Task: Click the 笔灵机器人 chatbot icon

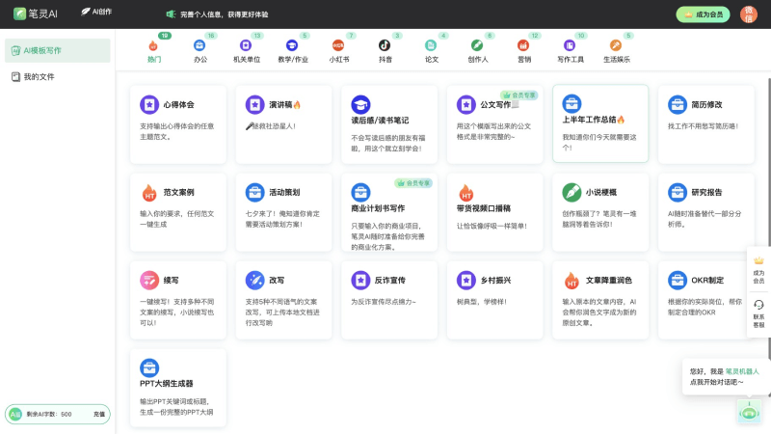Action: coord(748,411)
